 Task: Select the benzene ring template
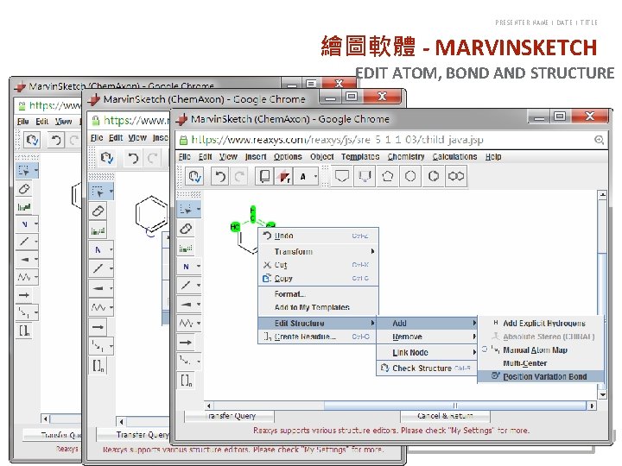(433, 176)
